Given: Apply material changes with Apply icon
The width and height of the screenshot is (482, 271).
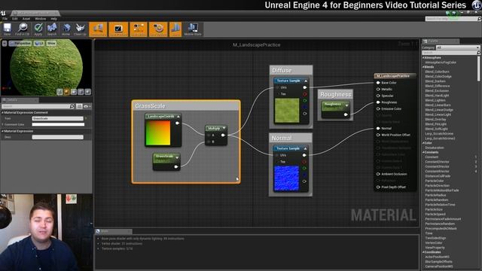Looking at the screenshot, I should (38, 29).
